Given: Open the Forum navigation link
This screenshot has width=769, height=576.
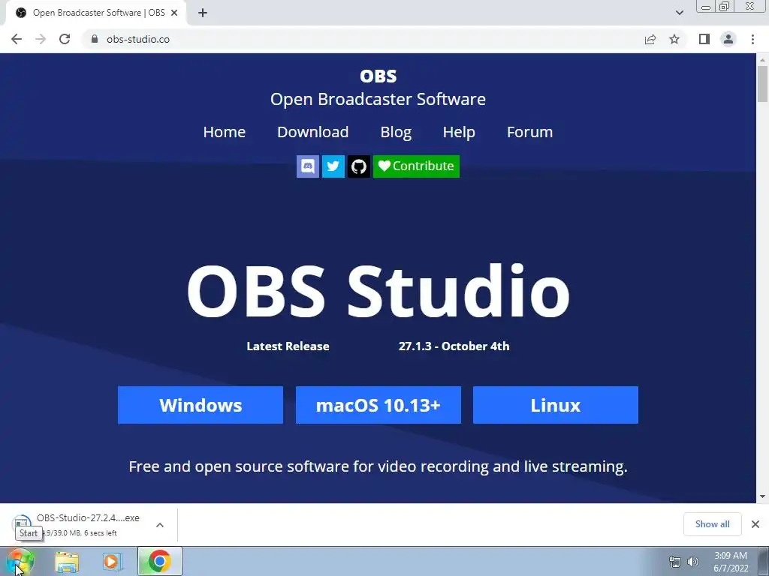Looking at the screenshot, I should point(529,132).
